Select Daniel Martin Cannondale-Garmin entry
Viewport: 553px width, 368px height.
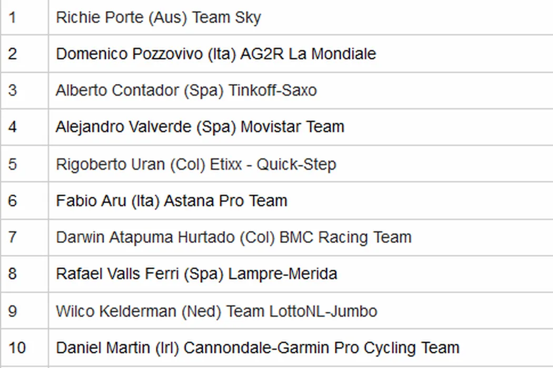pos(258,347)
